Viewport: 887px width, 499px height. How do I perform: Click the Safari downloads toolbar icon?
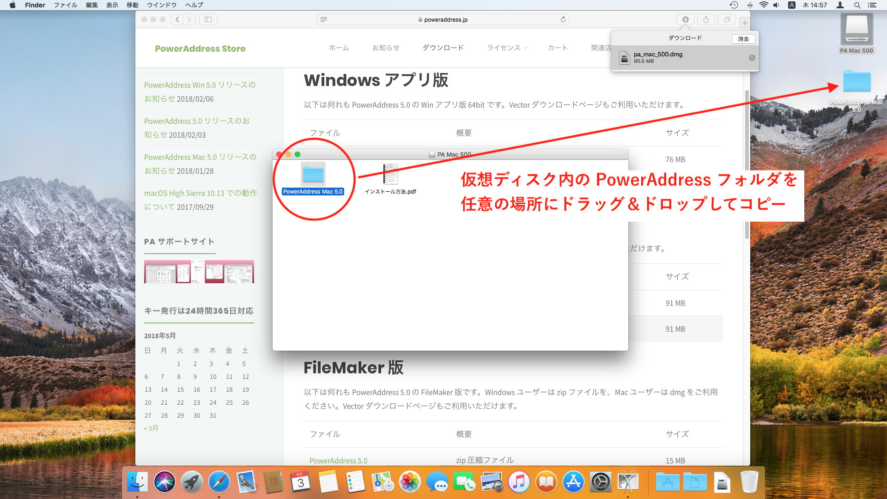click(x=685, y=19)
